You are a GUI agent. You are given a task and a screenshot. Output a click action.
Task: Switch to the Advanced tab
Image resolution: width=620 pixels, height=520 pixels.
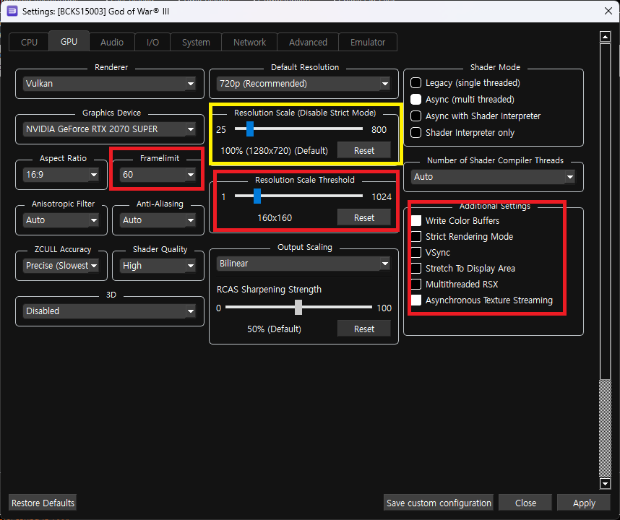click(308, 43)
